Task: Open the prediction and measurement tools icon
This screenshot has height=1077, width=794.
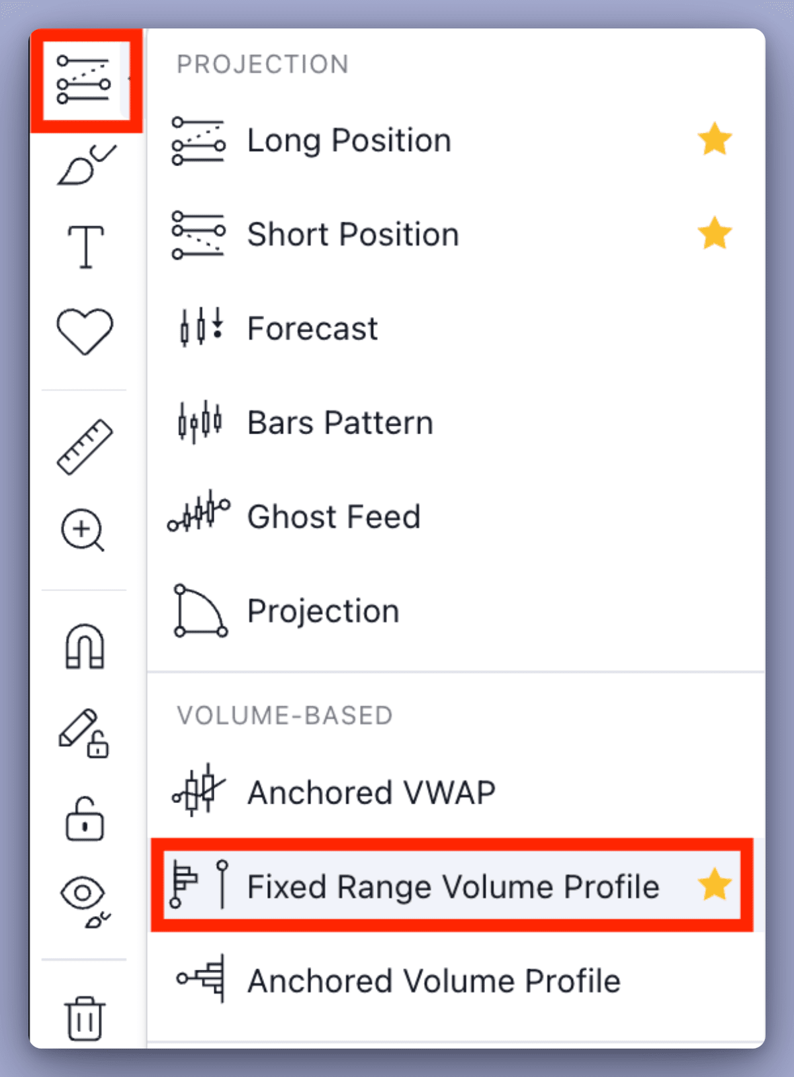Action: [x=84, y=80]
